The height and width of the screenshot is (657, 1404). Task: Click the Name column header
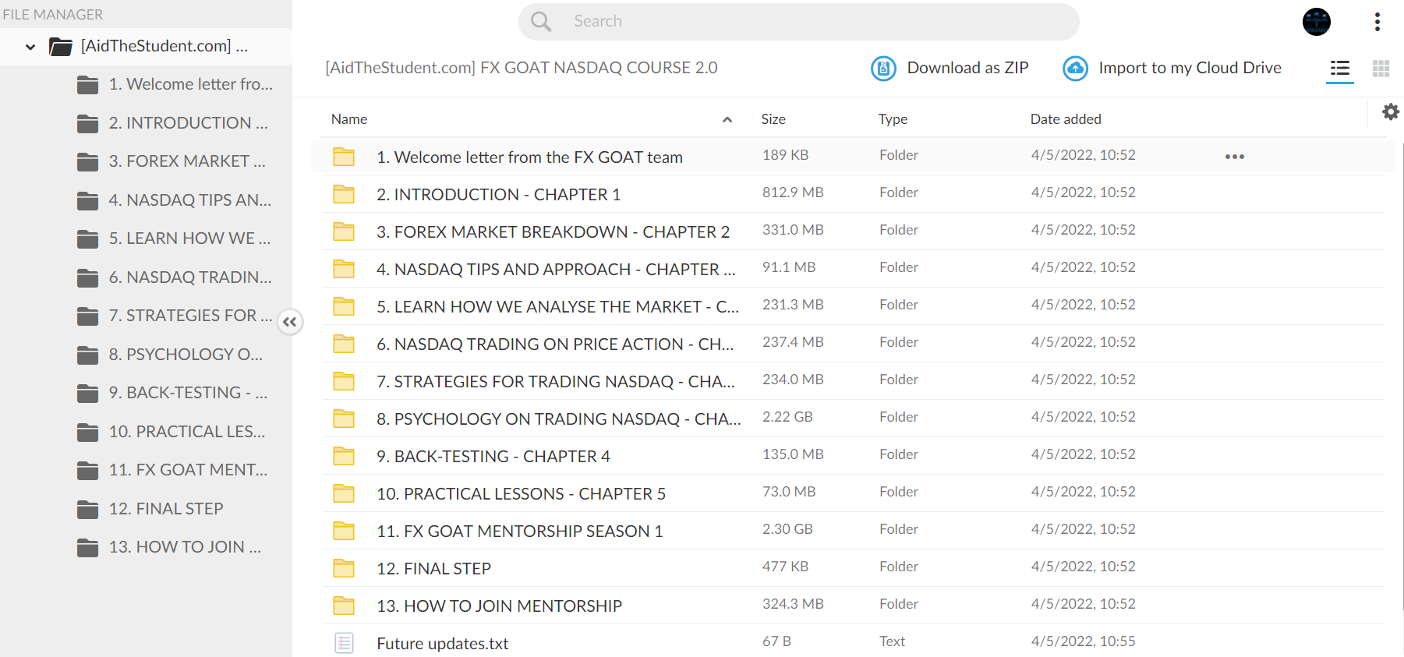point(349,119)
